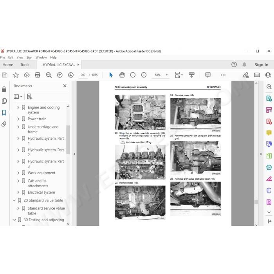
Task: Open the Edit menu
Action: (11, 58)
